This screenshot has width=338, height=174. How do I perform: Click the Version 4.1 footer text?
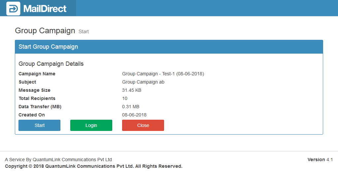pos(320,160)
